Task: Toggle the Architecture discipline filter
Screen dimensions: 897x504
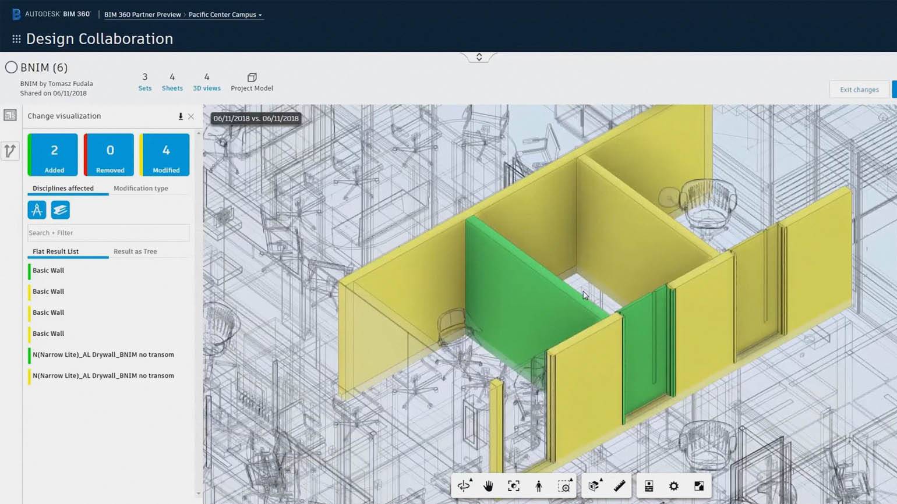Action: click(37, 210)
